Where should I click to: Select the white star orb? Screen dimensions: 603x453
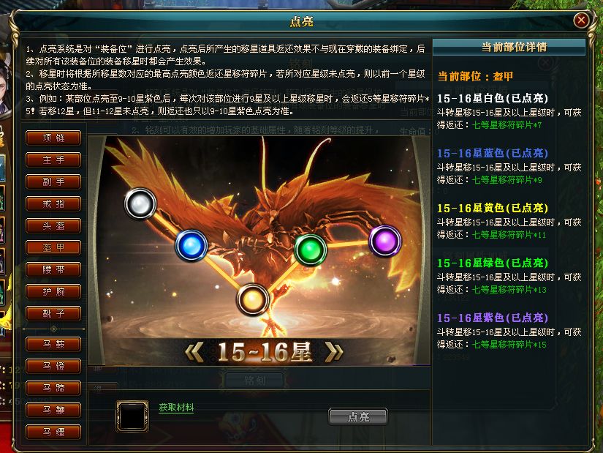click(140, 203)
